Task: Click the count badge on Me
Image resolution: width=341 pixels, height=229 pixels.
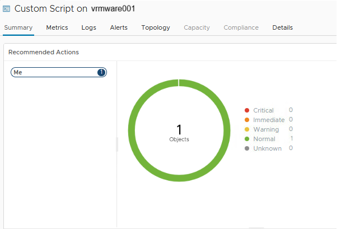Action: [101, 72]
